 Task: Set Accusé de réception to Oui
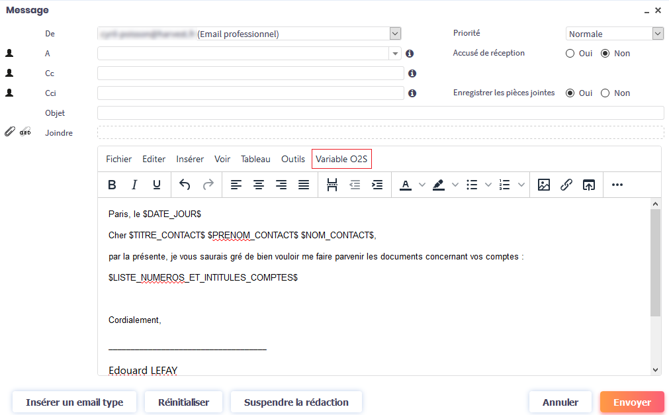point(570,54)
